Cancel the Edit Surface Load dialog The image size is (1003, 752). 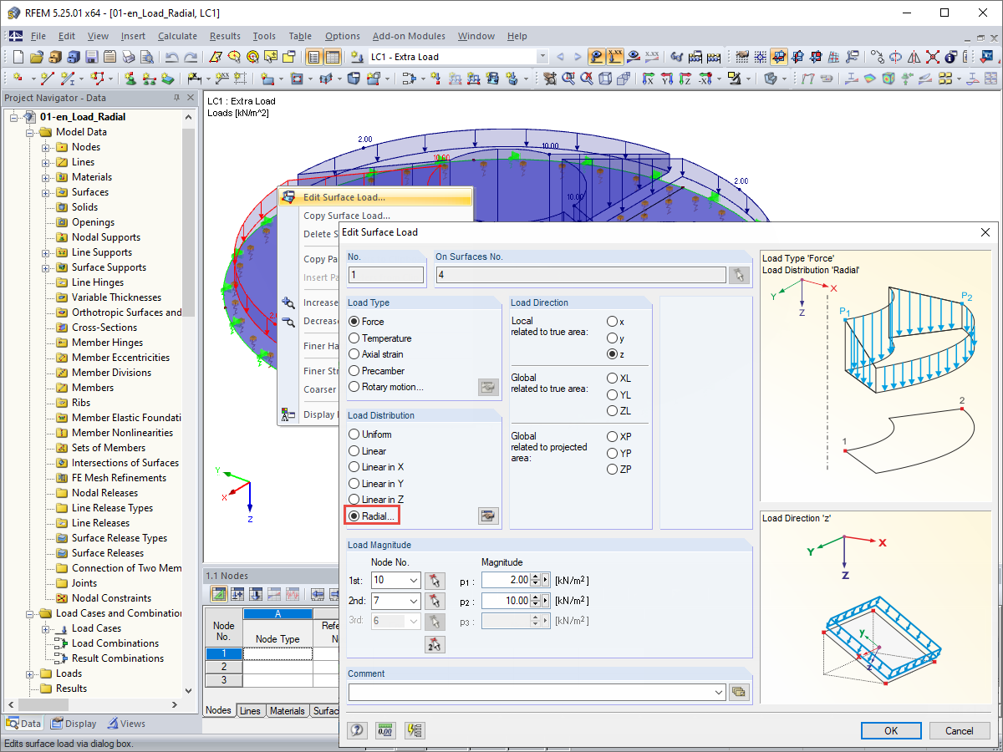pyautogui.click(x=960, y=730)
